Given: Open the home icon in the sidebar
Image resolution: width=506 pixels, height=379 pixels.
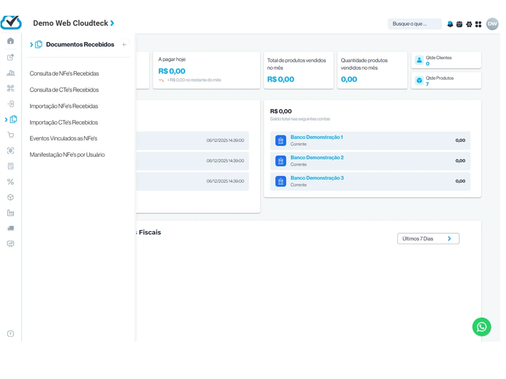Looking at the screenshot, I should (x=11, y=41).
